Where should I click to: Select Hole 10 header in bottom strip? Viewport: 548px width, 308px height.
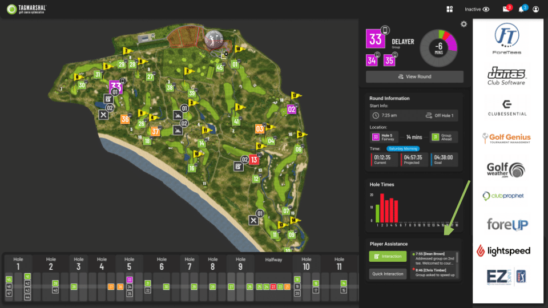306,264
